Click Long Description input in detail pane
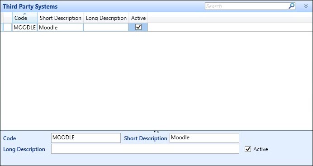The height and width of the screenshot is (166, 313). [145, 149]
